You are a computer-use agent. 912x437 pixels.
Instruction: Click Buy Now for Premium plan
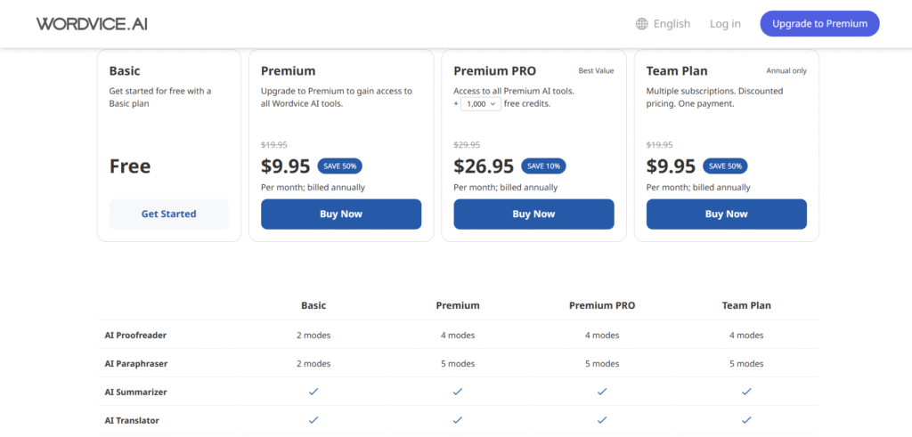[341, 214]
